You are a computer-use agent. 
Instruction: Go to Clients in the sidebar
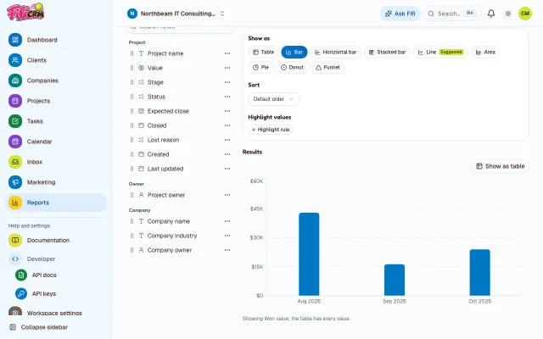tap(55, 60)
